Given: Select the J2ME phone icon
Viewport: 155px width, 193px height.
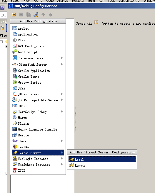Looking at the screenshot, I should 15,88.
